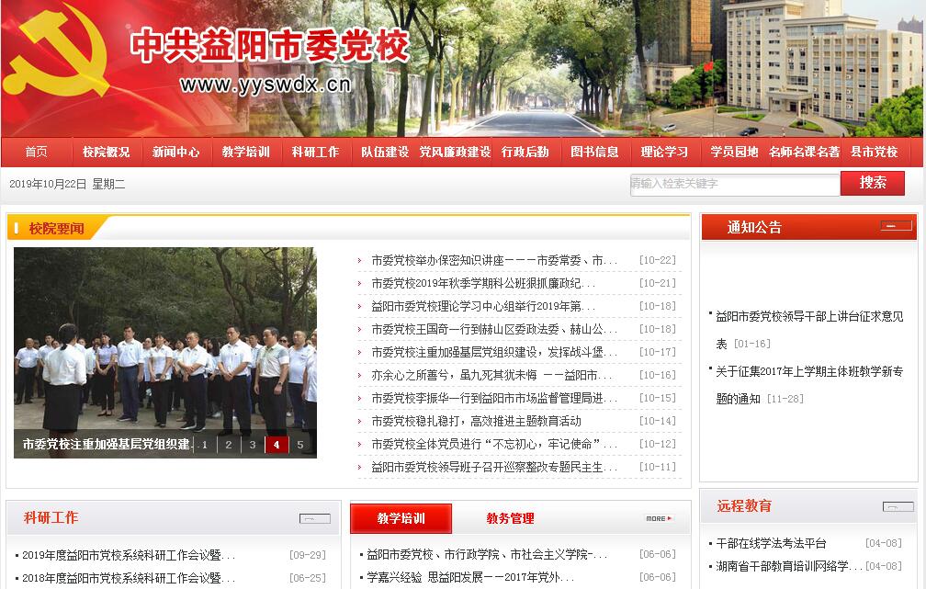The height and width of the screenshot is (589, 926).
Task: Open 学嘉兴经验 思益阳发展 article
Action: tap(470, 577)
